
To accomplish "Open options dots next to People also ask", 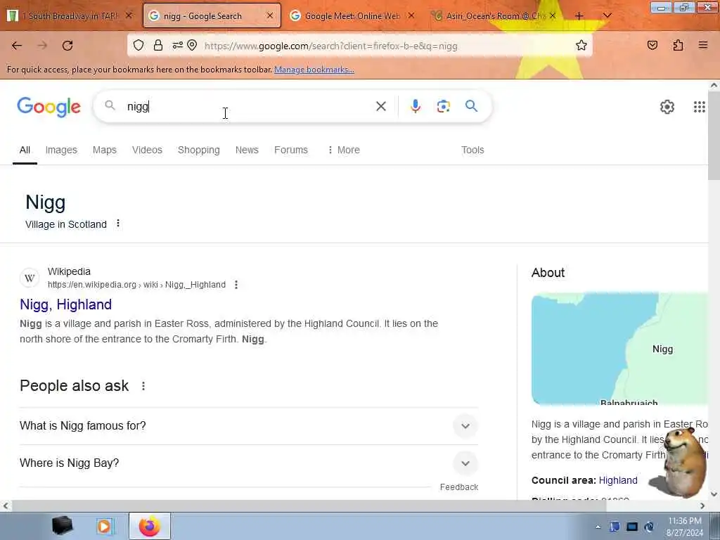I will [143, 386].
